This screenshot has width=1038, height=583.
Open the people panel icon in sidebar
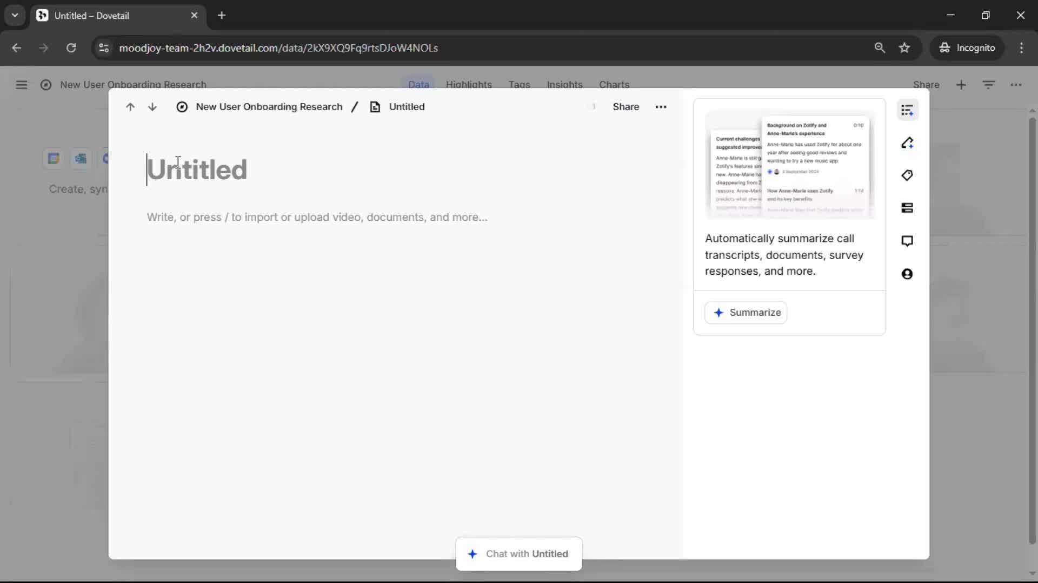907,274
